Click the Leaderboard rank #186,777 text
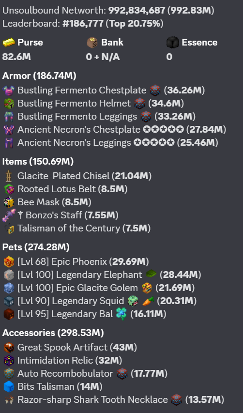This screenshot has width=243, height=413. point(83,24)
